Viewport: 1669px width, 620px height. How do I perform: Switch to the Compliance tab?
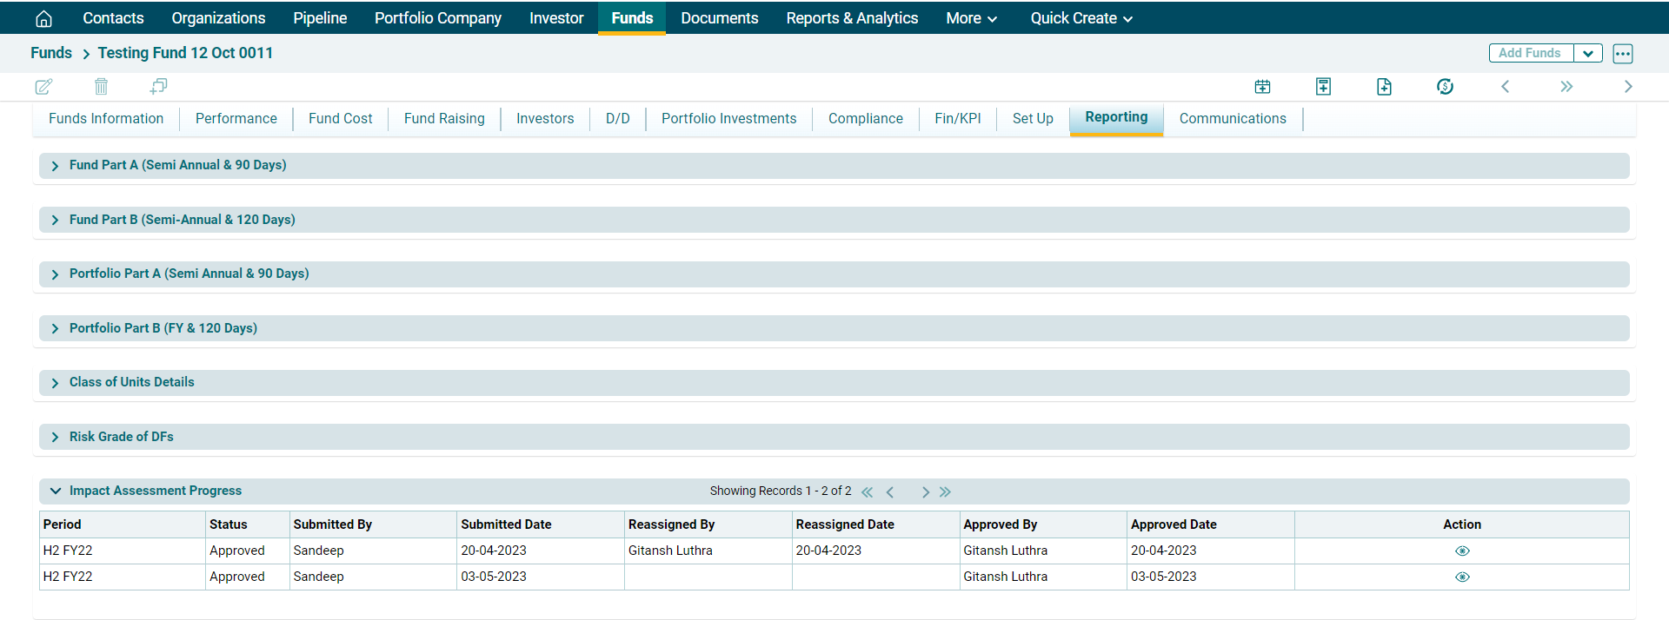point(865,118)
